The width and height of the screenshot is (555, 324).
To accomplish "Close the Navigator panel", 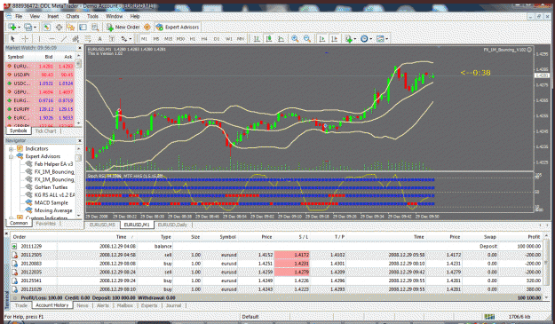I will pos(79,141).
